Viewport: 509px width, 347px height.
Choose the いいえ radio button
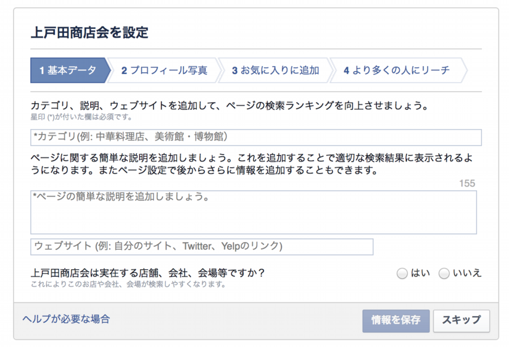444,274
